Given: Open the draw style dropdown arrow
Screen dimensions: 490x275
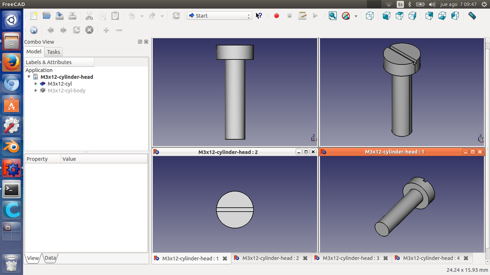Looking at the screenshot, I should point(356,16).
